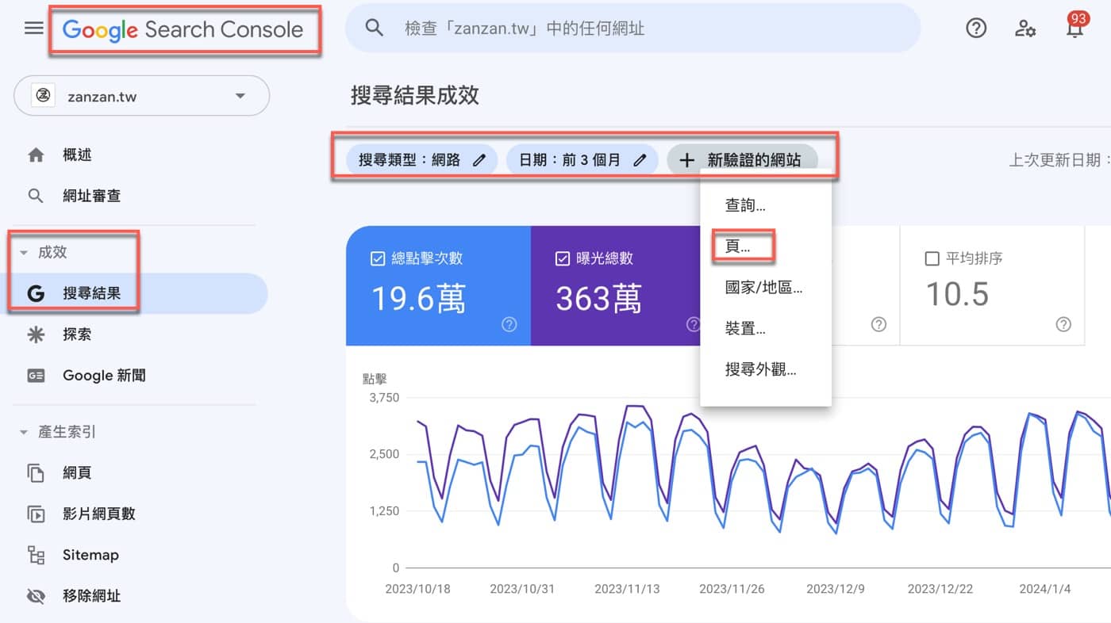
Task: Click the search magnifier icon in search bar
Action: point(375,29)
